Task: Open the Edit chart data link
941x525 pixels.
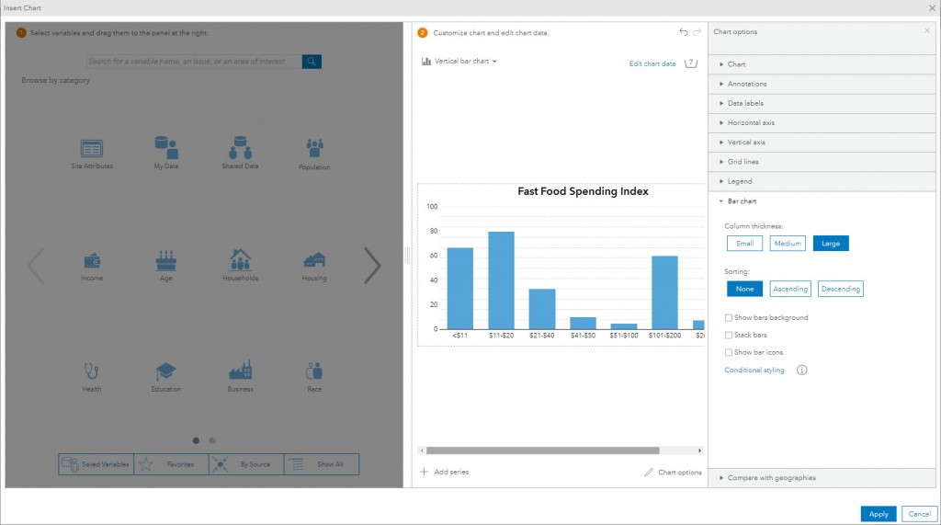Action: [652, 63]
